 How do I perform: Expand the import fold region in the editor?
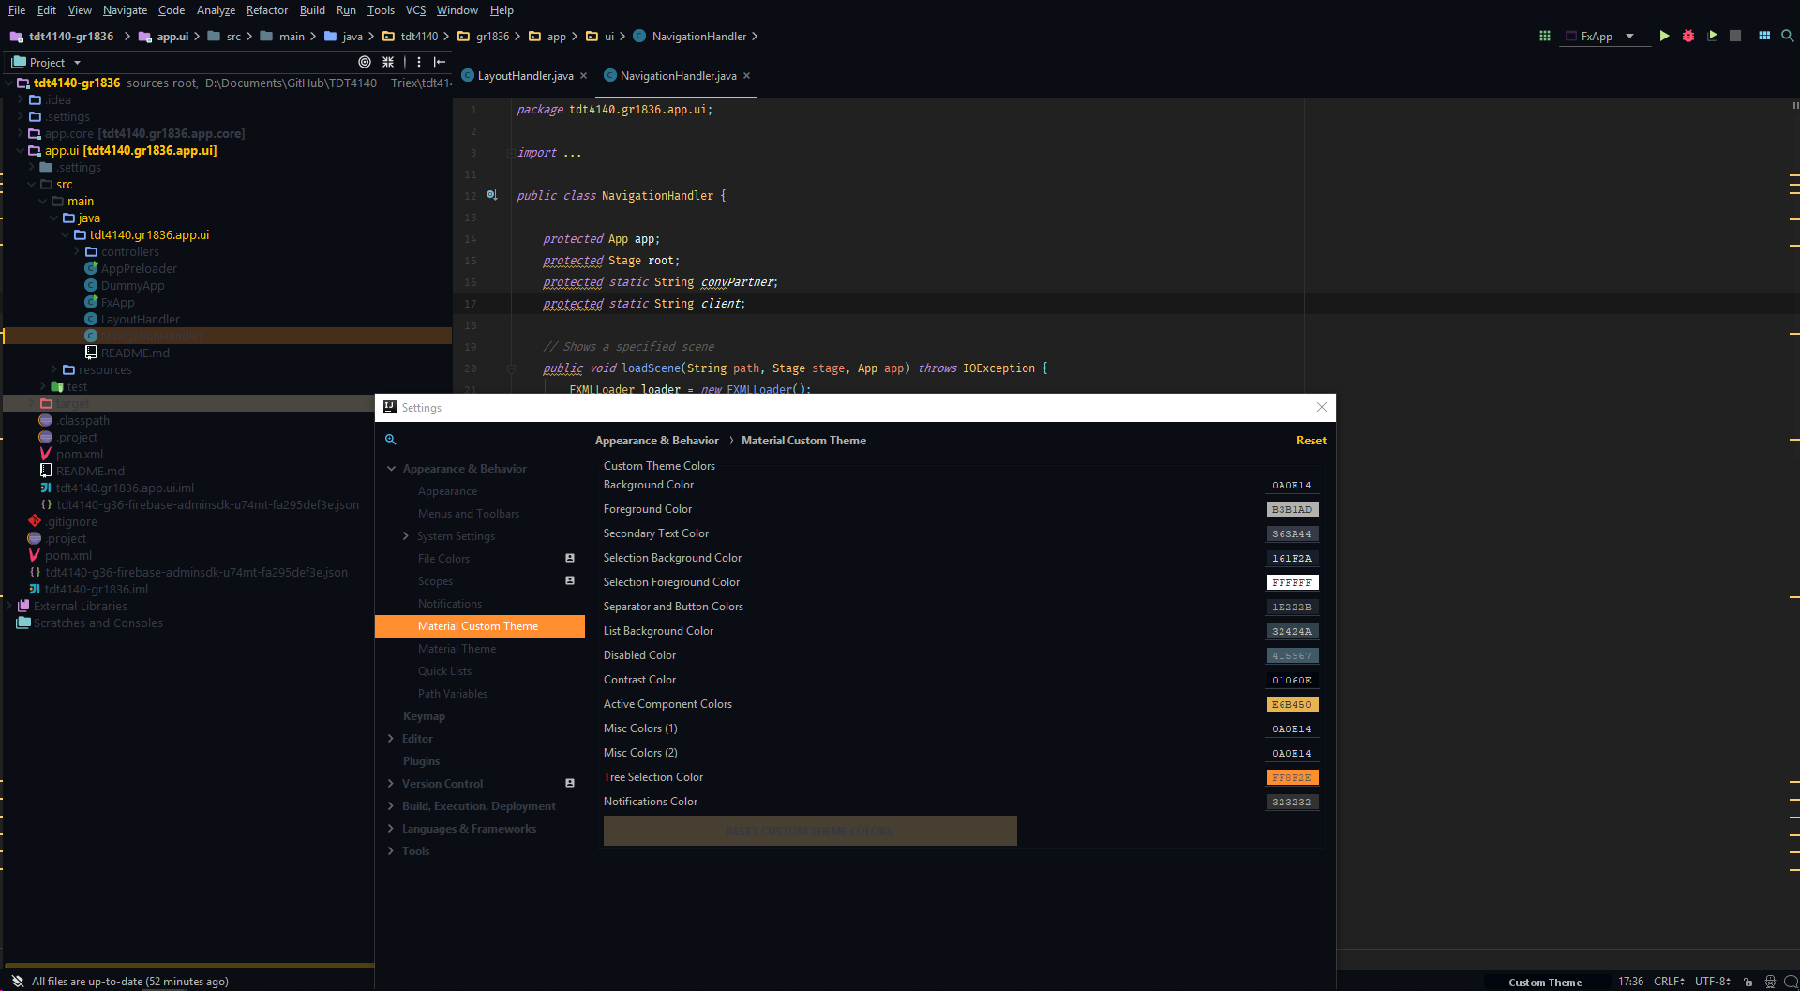[x=510, y=153]
